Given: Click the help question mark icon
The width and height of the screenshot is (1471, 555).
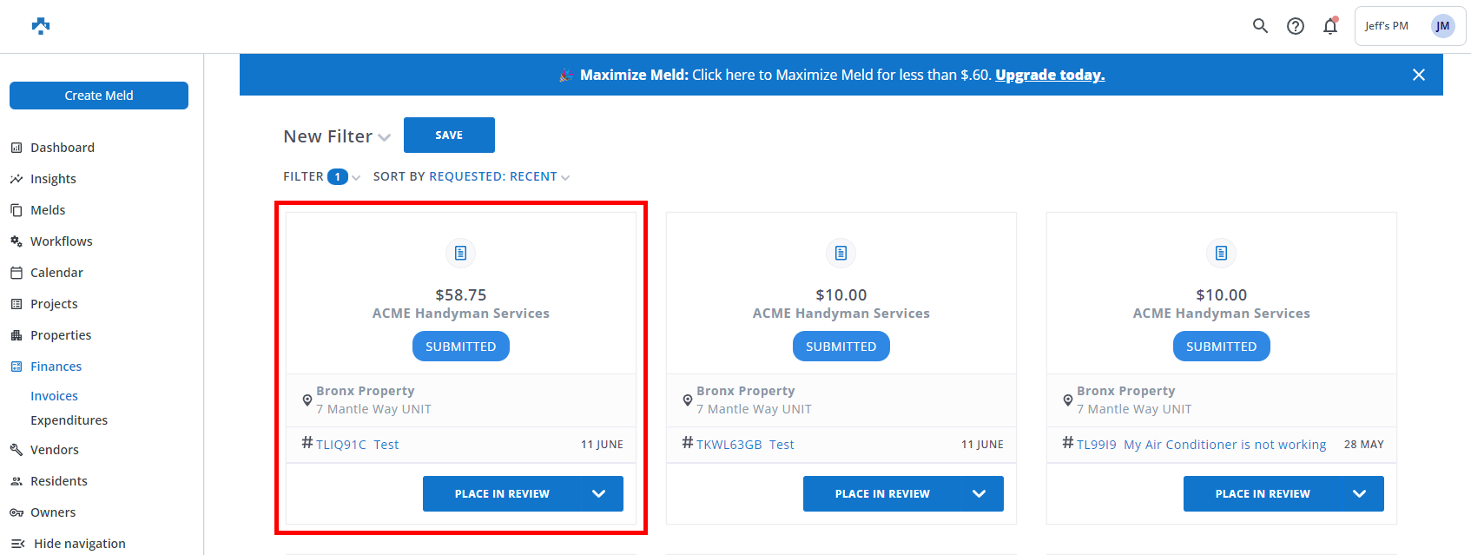Looking at the screenshot, I should pos(1295,26).
